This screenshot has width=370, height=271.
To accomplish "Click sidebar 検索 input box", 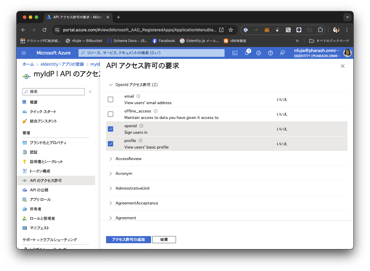I will pos(54,92).
